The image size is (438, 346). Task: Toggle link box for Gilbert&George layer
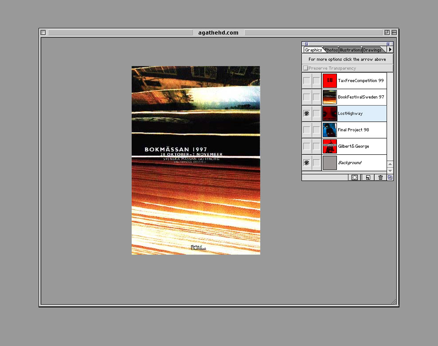pos(316,146)
